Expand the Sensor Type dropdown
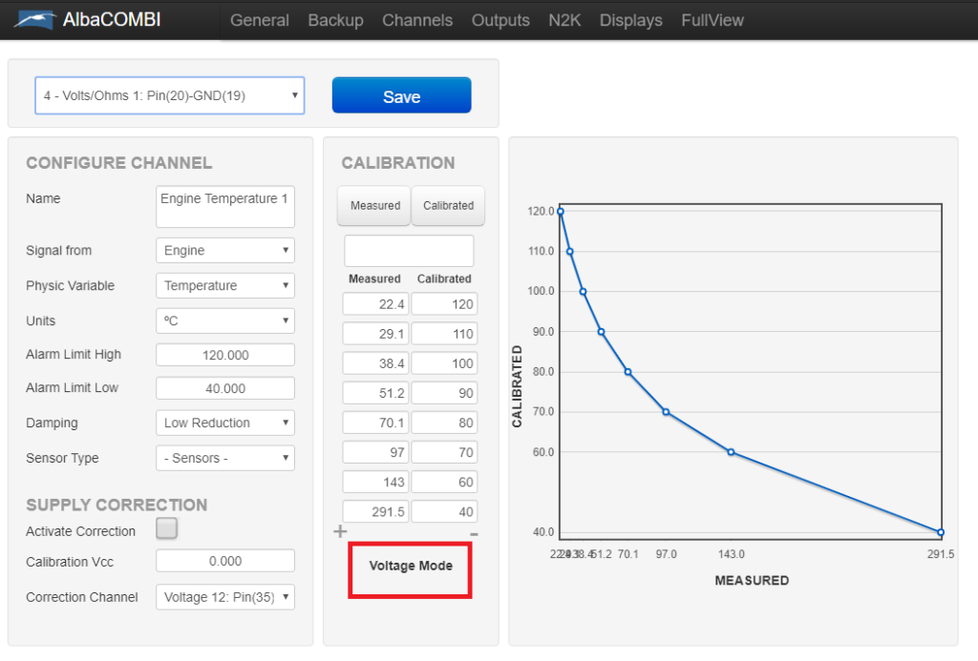 [x=225, y=458]
